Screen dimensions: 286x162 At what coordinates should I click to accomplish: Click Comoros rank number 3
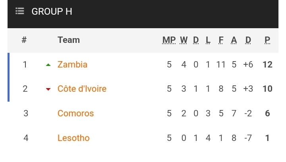pos(25,113)
